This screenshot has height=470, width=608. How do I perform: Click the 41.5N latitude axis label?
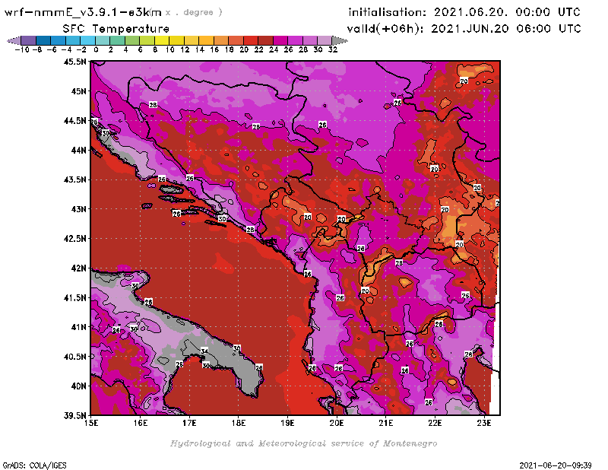74,297
